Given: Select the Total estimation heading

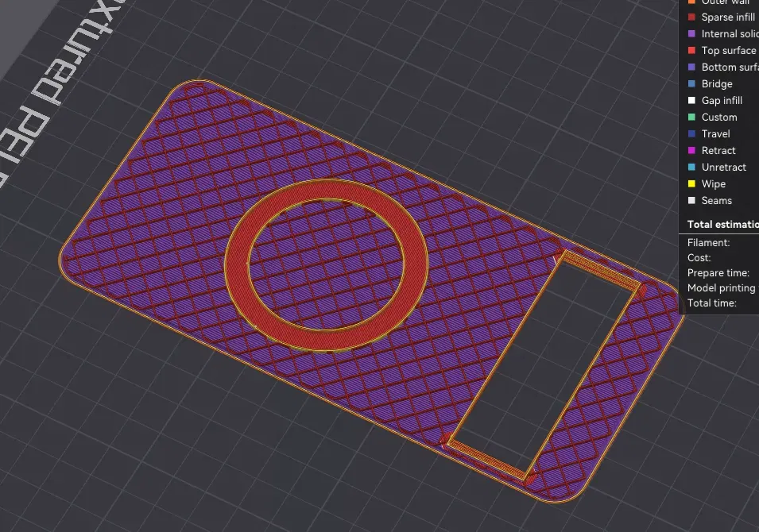Looking at the screenshot, I should click(x=722, y=225).
